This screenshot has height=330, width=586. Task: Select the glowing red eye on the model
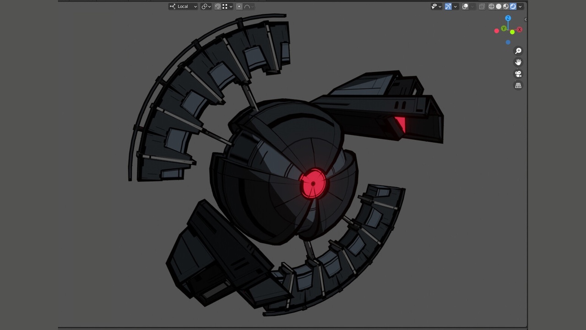[314, 183]
